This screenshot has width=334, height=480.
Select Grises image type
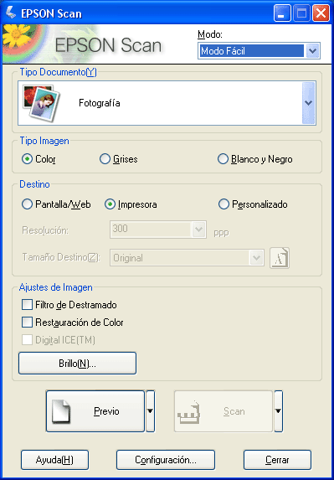click(x=105, y=159)
